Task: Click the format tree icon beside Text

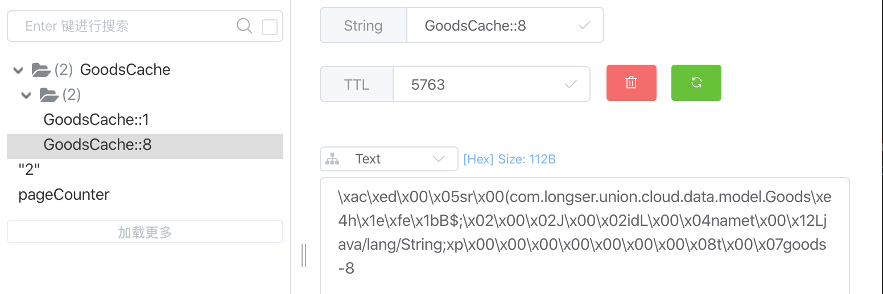Action: click(x=332, y=159)
